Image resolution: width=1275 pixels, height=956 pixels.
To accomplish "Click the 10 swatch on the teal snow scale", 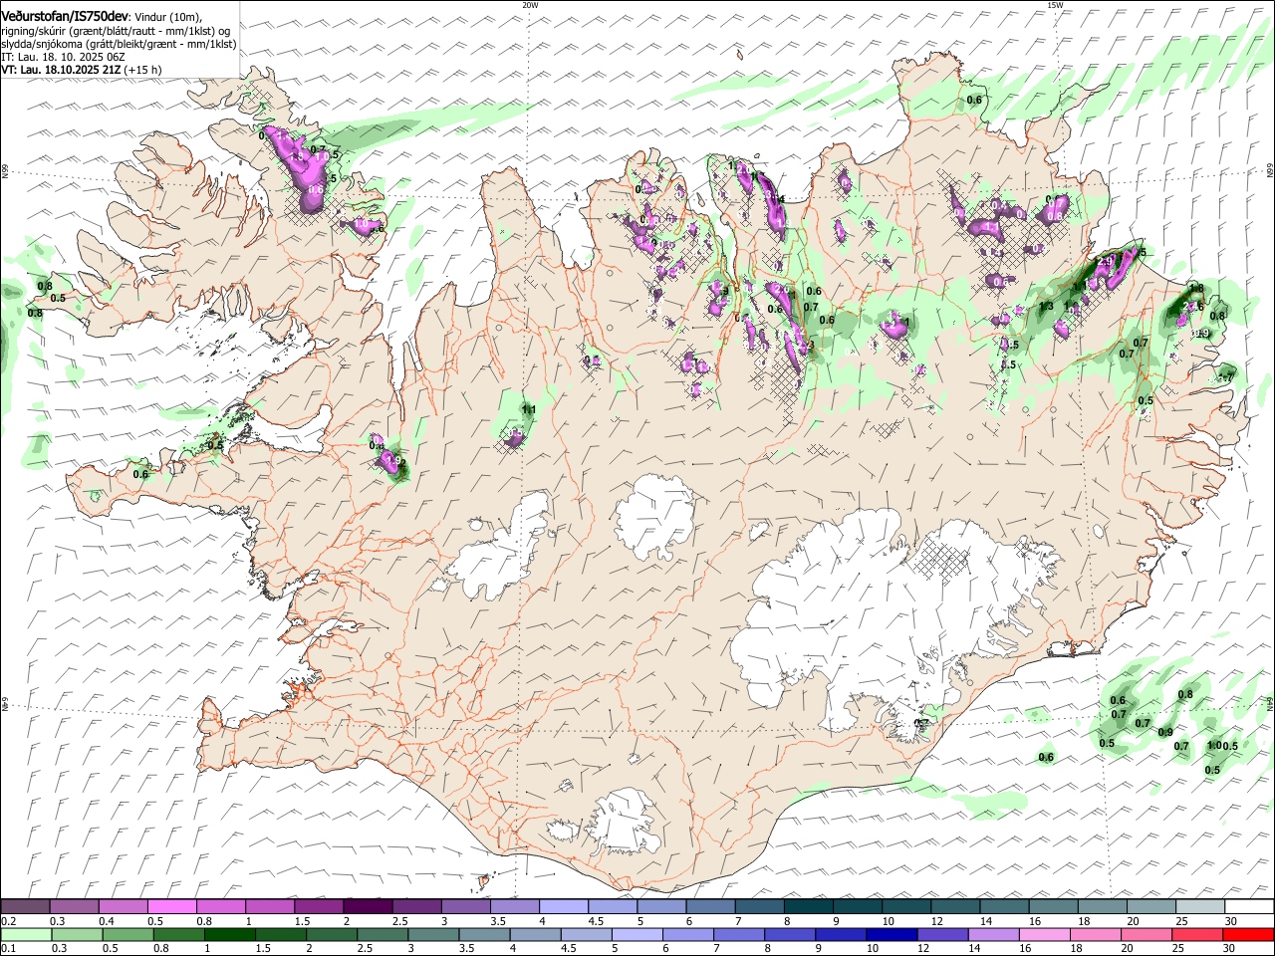I will [906, 907].
